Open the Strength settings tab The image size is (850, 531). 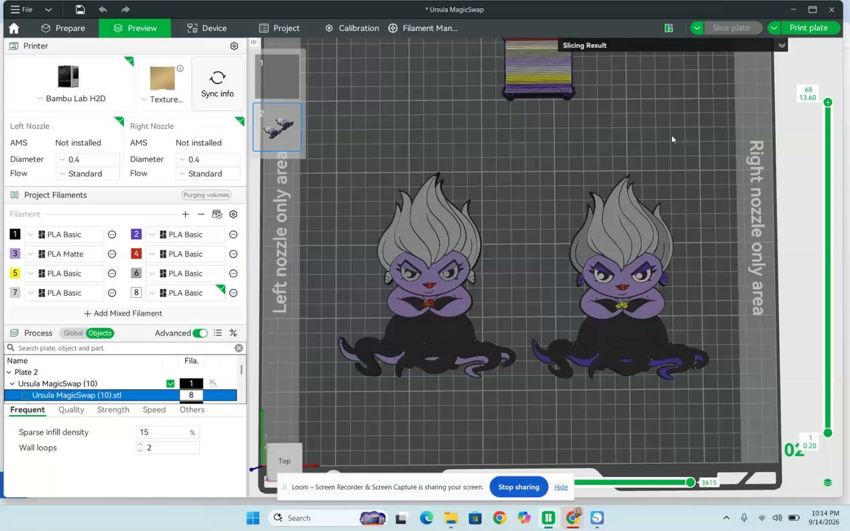coord(114,409)
